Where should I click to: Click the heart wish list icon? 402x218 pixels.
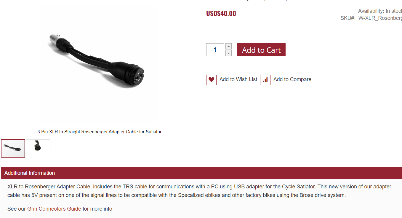(211, 80)
